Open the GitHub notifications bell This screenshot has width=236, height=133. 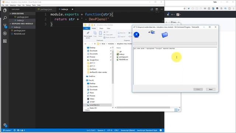pos(168,14)
